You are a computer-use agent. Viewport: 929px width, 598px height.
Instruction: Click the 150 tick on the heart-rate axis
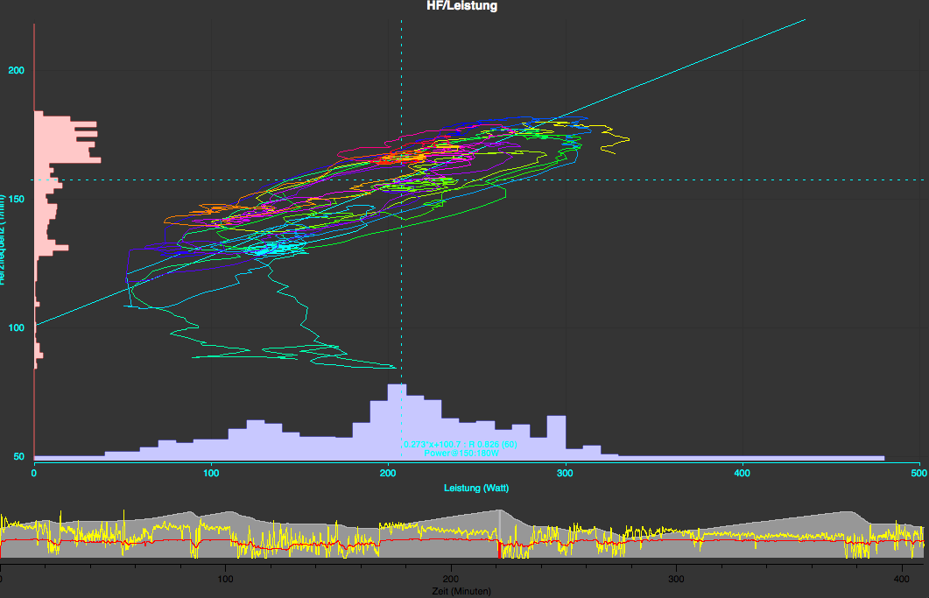(16, 199)
